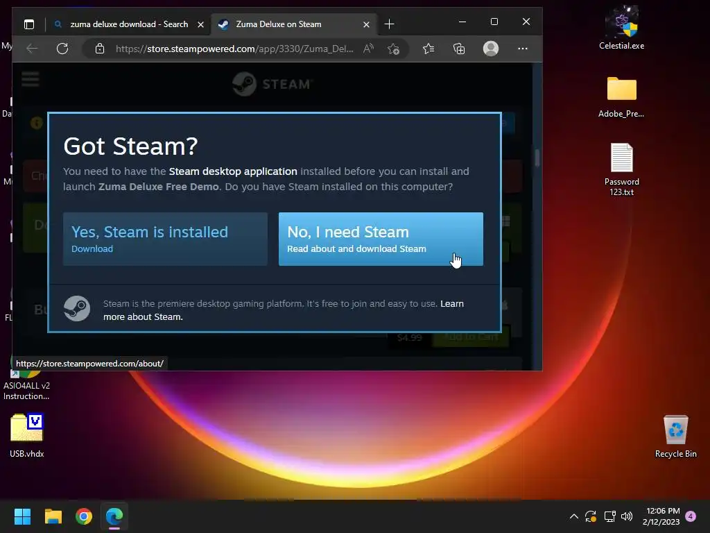Select the Password 123.txt file
The width and height of the screenshot is (710, 533).
622,169
